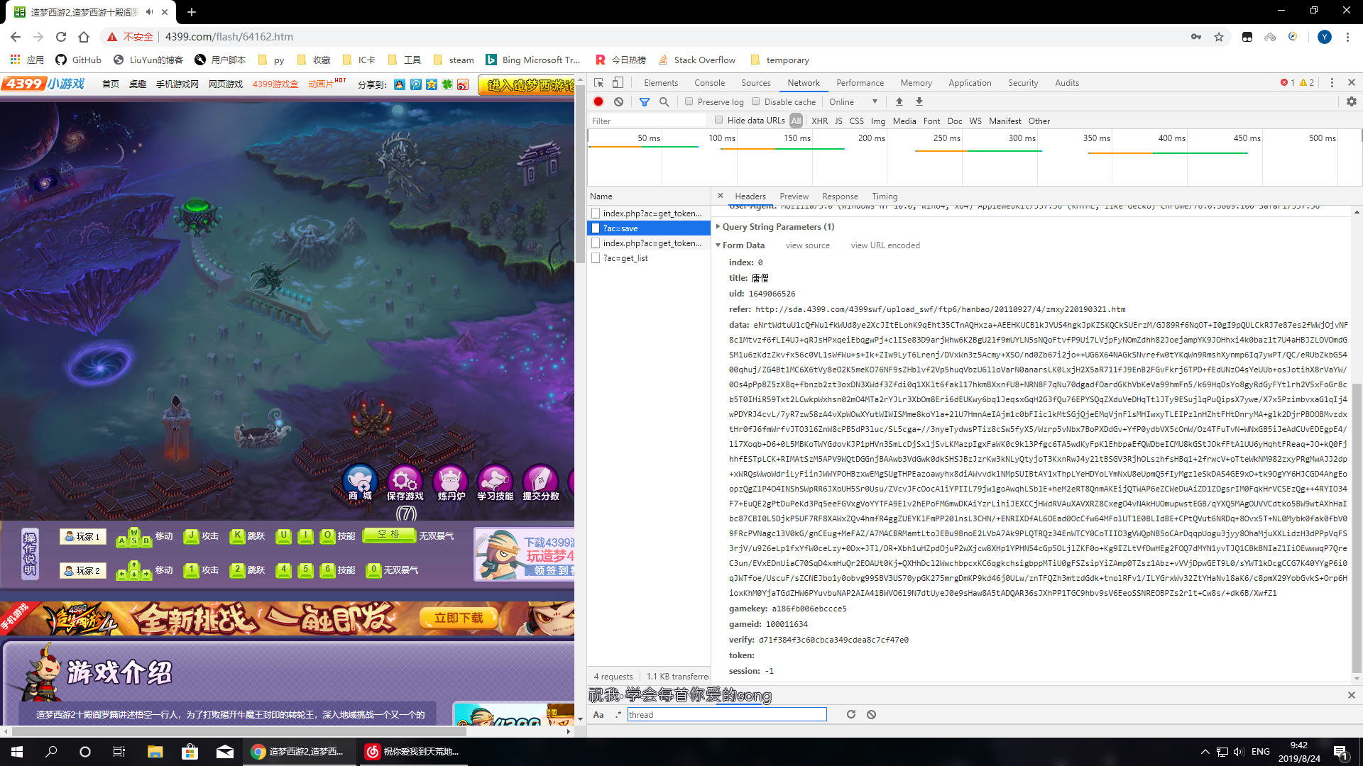The height and width of the screenshot is (766, 1363).
Task: Clear the search drawer results
Action: point(871,714)
